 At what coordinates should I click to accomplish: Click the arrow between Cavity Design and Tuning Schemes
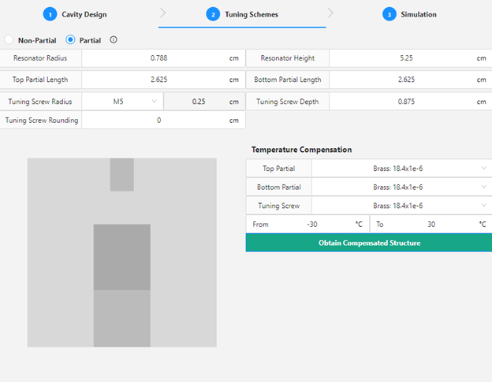(x=162, y=13)
